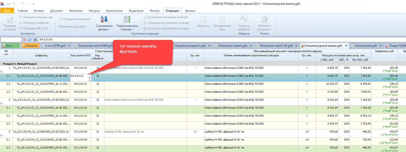Close the Светильники.gsfx document tab
Screen dimensions: 406x152
tap(380, 46)
